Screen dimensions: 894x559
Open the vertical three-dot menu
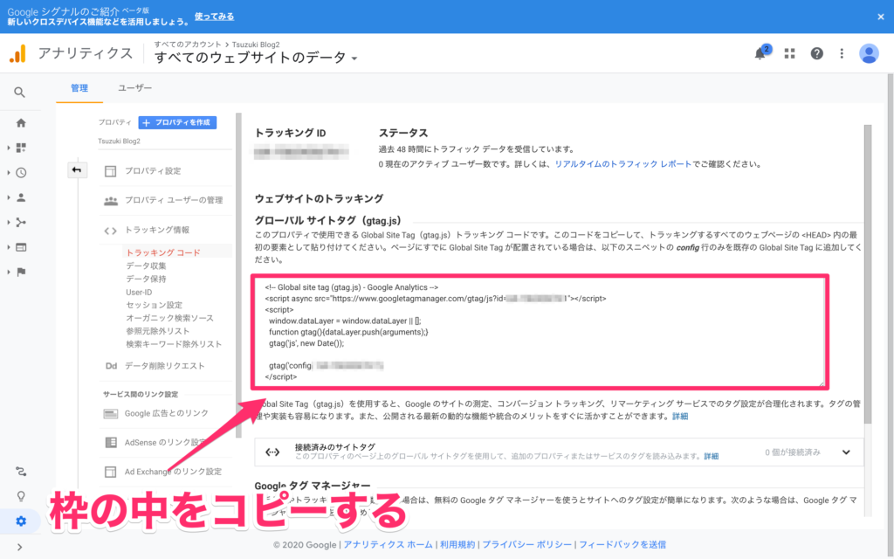pos(842,53)
